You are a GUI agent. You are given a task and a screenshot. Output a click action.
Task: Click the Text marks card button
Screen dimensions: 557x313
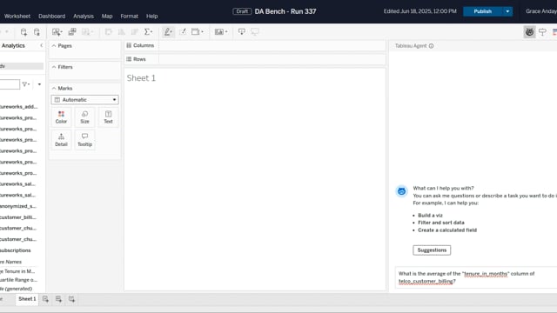108,117
